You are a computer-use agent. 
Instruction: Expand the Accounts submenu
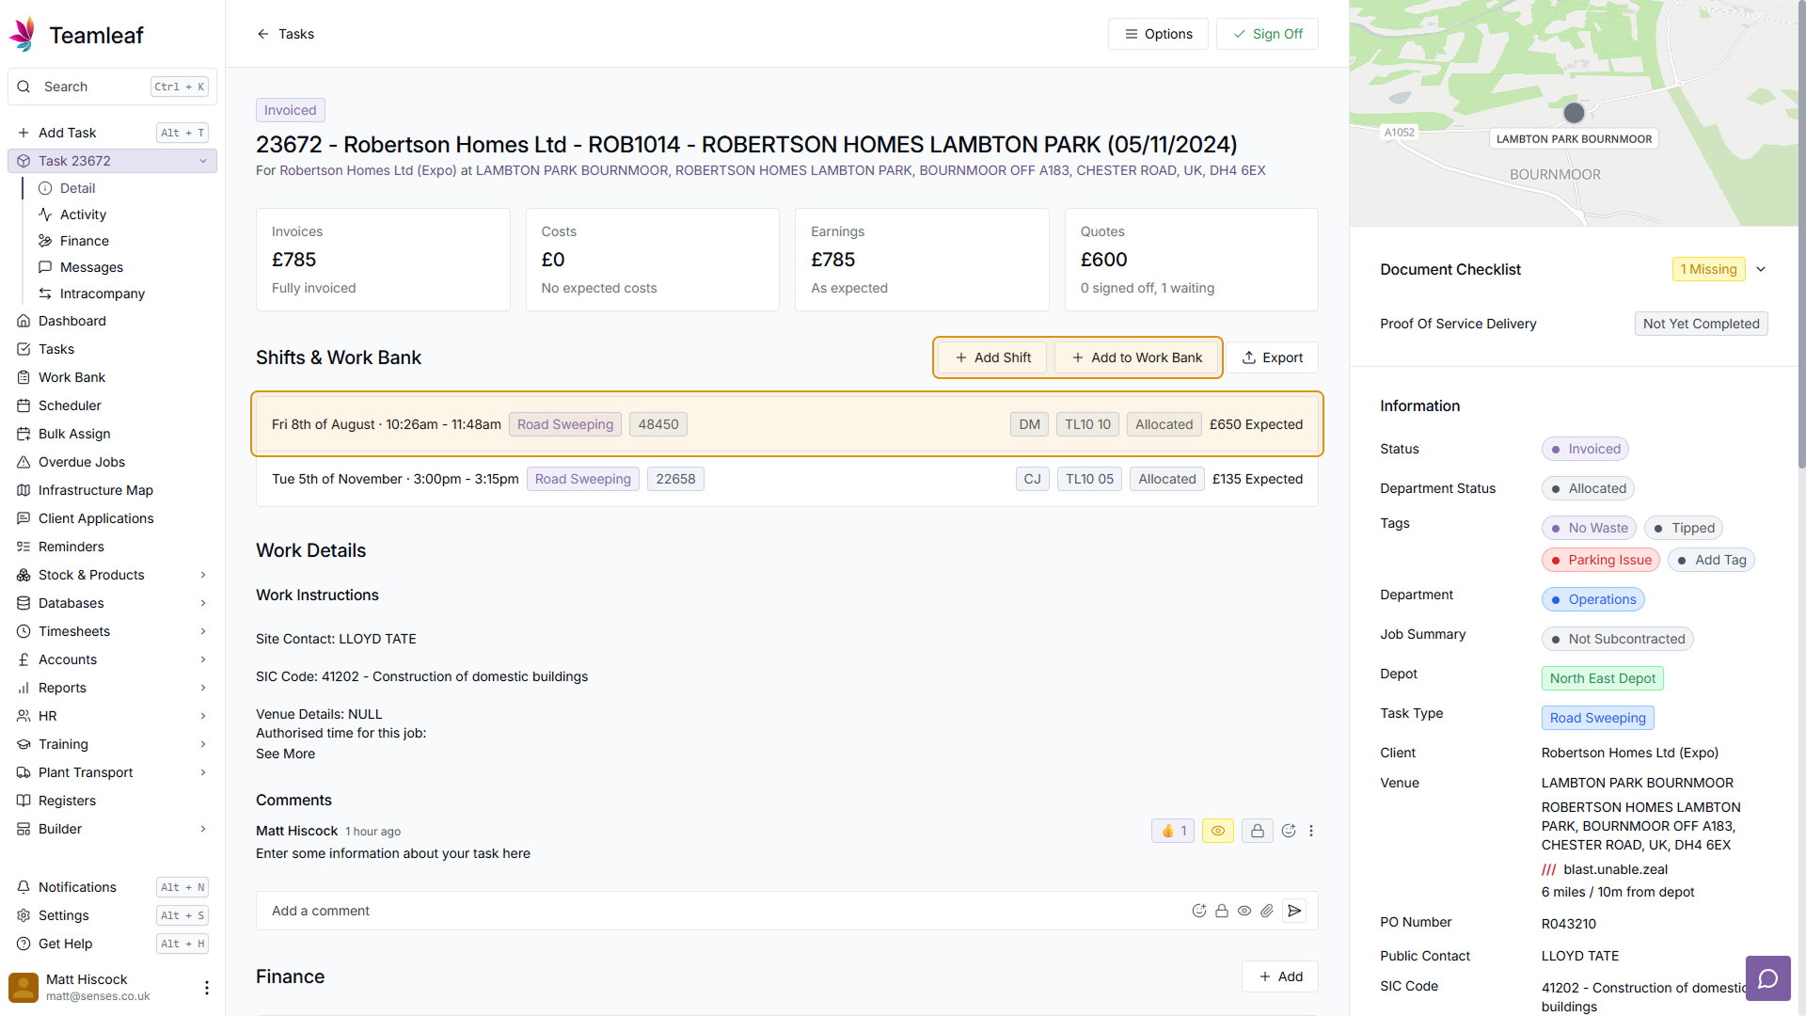[203, 659]
